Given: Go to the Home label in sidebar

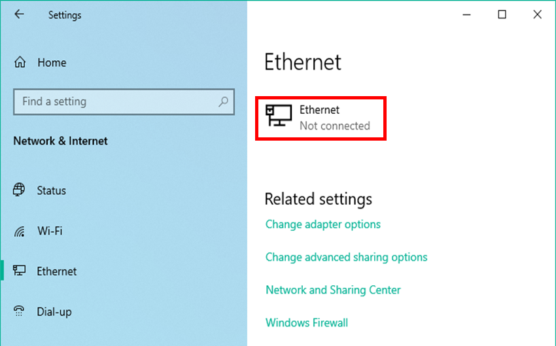Looking at the screenshot, I should (x=52, y=63).
